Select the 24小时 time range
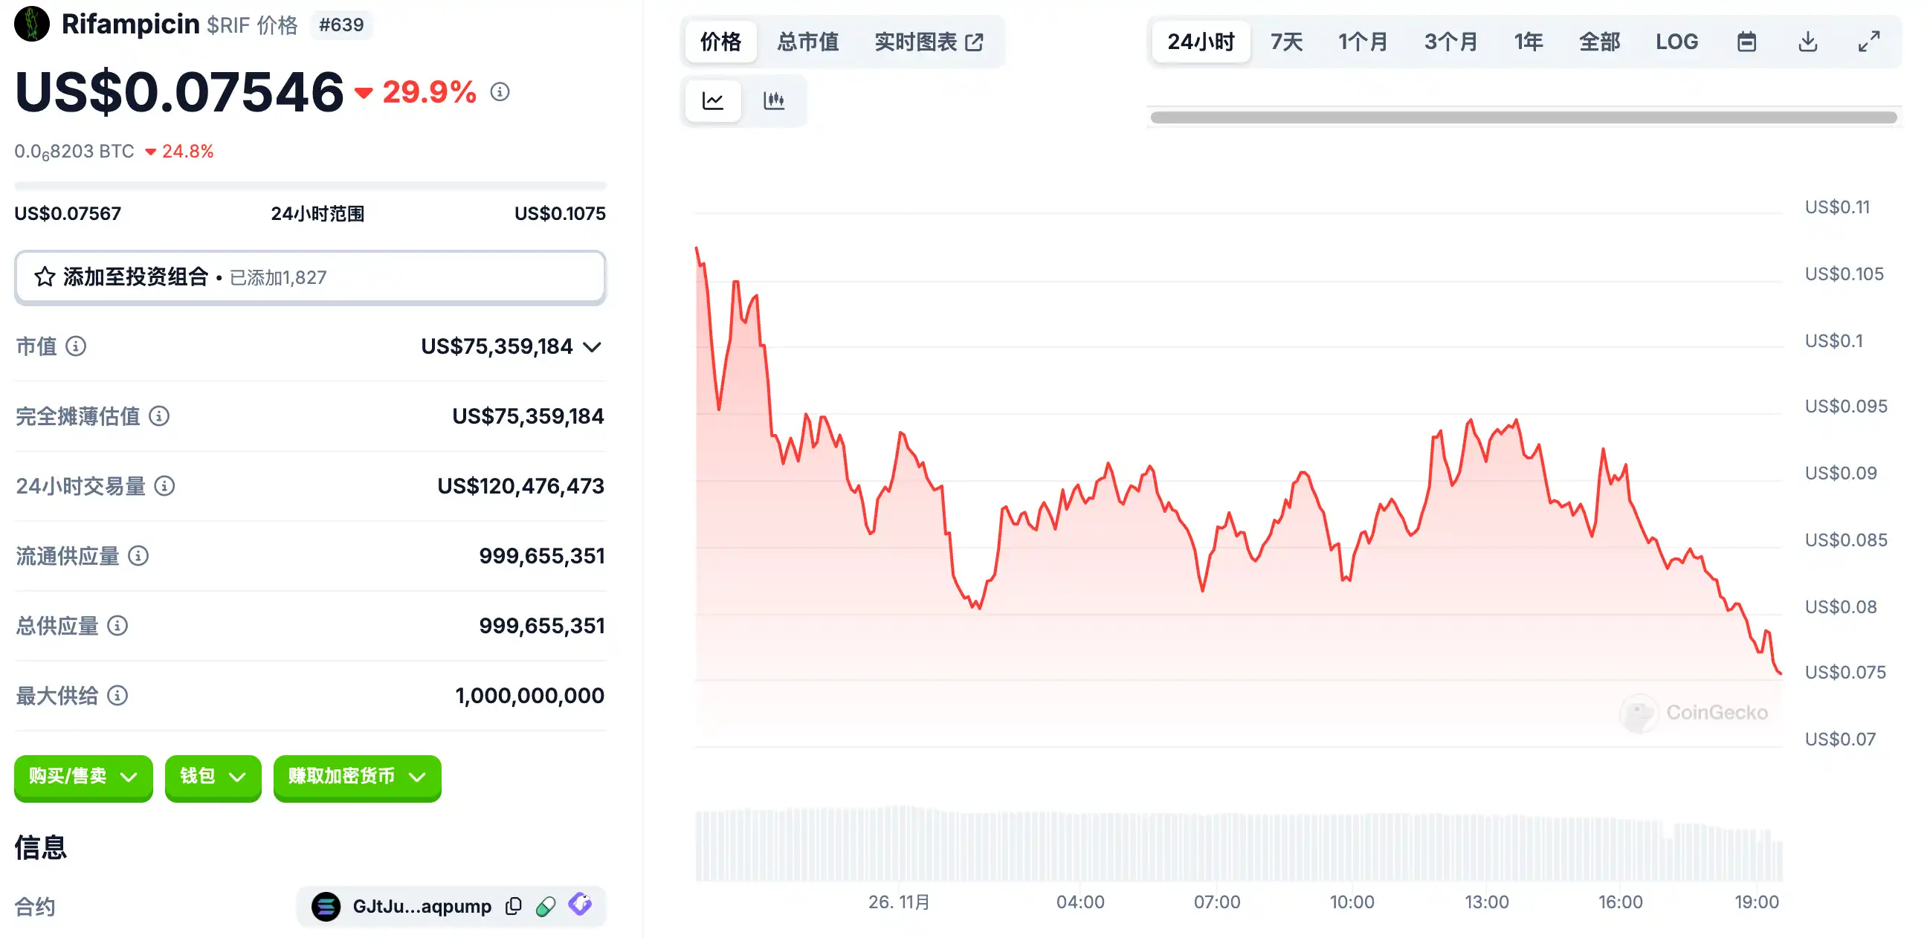Image resolution: width=1930 pixels, height=938 pixels. pos(1200,42)
